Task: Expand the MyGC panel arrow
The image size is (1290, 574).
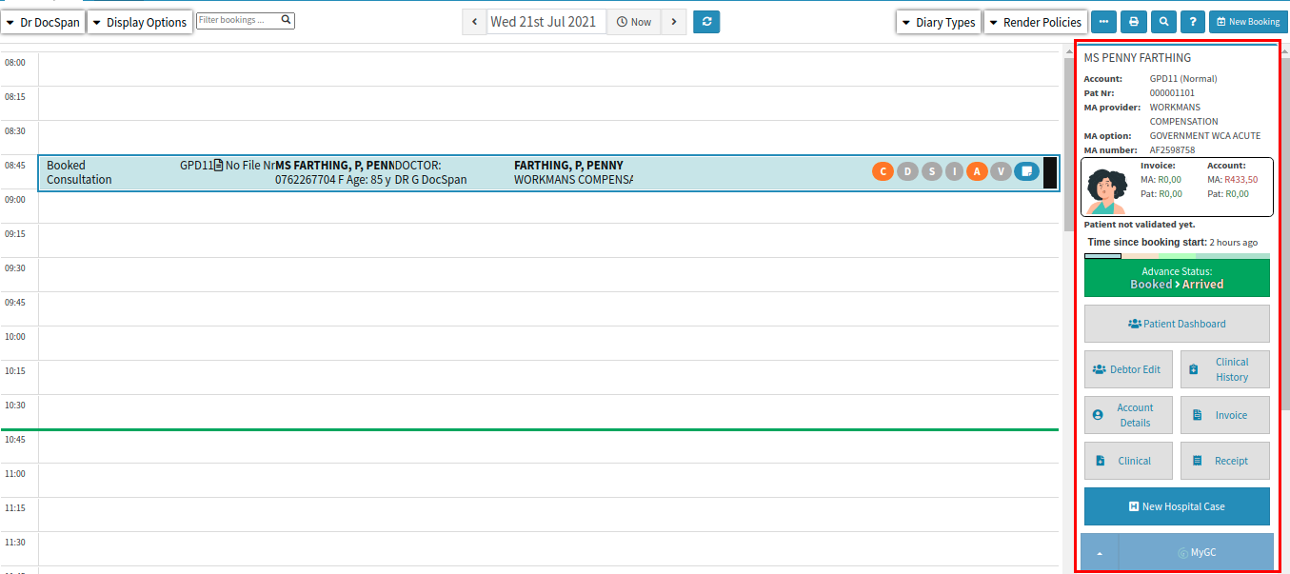Action: click(x=1100, y=552)
